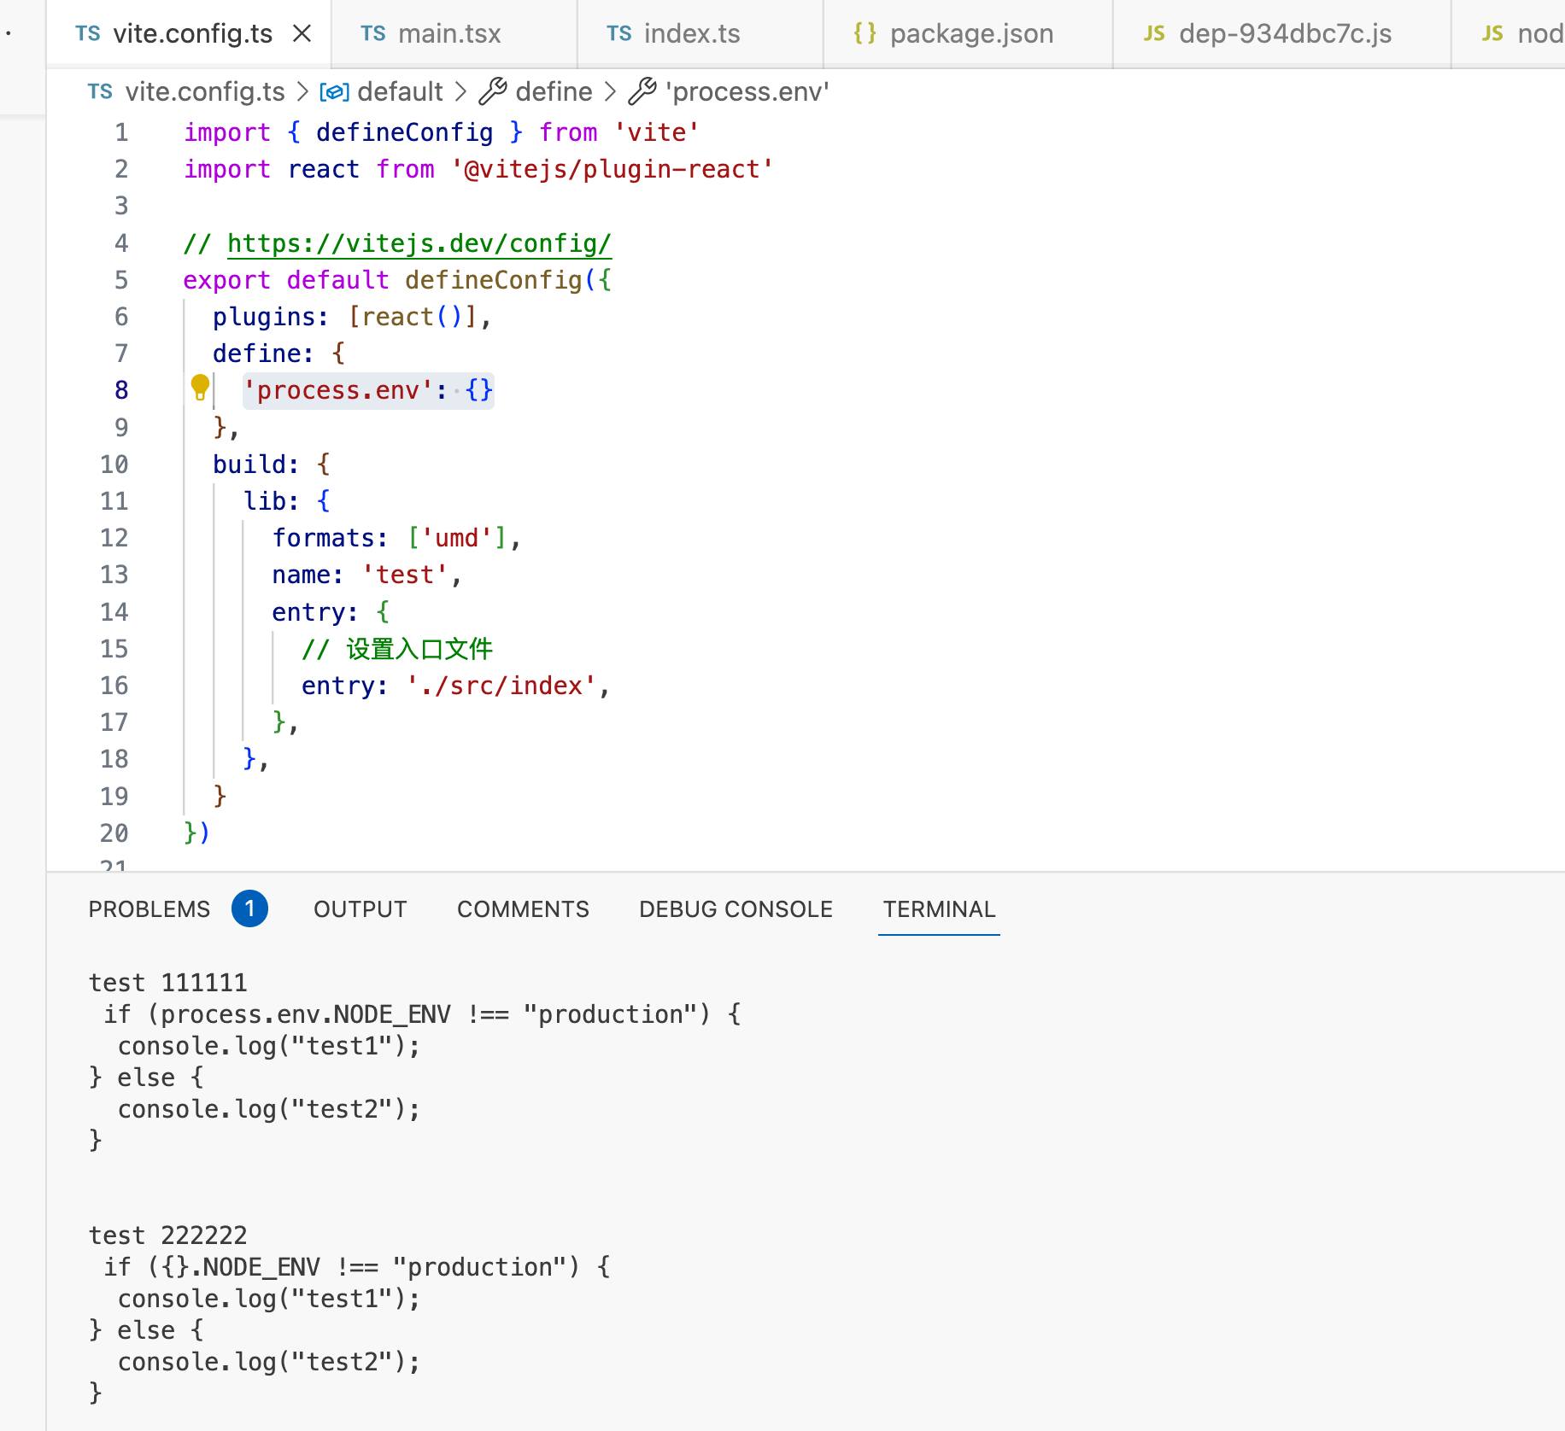Screen dimensions: 1565x1431
Task: Click the TS file icon in the breadcrumb
Action: point(100,91)
